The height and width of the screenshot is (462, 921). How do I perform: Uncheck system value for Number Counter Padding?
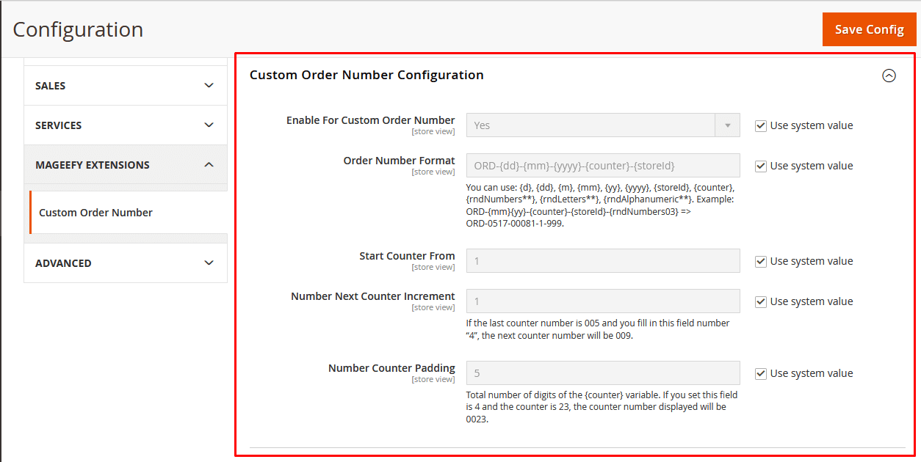tap(761, 374)
